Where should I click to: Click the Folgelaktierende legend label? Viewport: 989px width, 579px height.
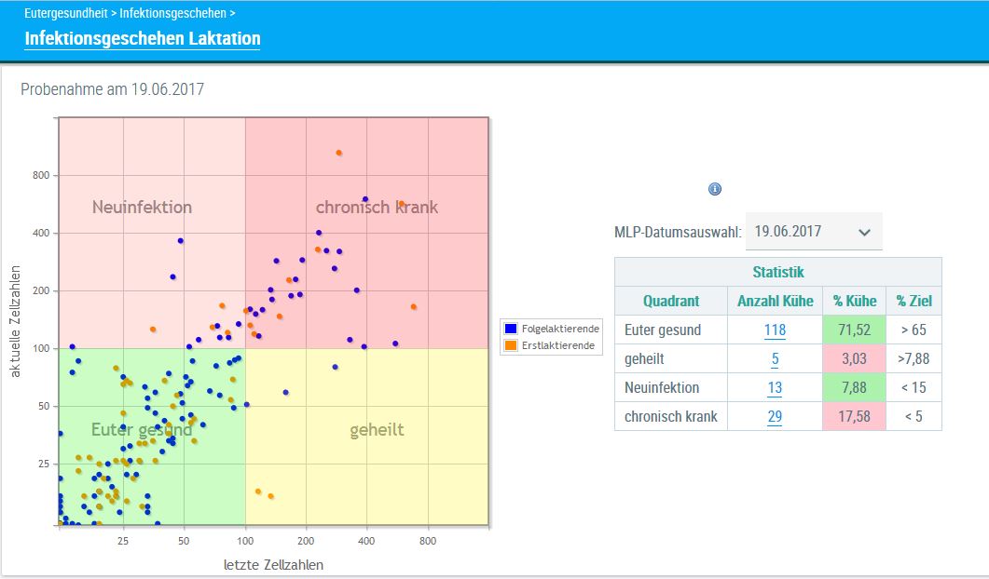point(560,329)
